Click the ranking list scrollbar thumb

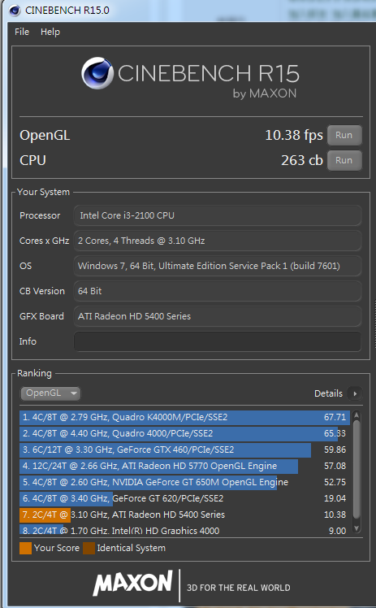pyautogui.click(x=357, y=469)
